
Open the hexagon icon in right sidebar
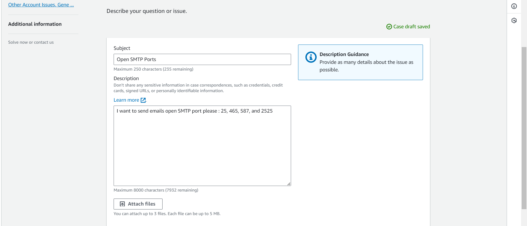coord(514,20)
